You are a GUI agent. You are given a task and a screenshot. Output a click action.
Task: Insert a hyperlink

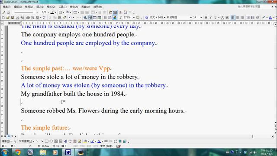[85, 17]
